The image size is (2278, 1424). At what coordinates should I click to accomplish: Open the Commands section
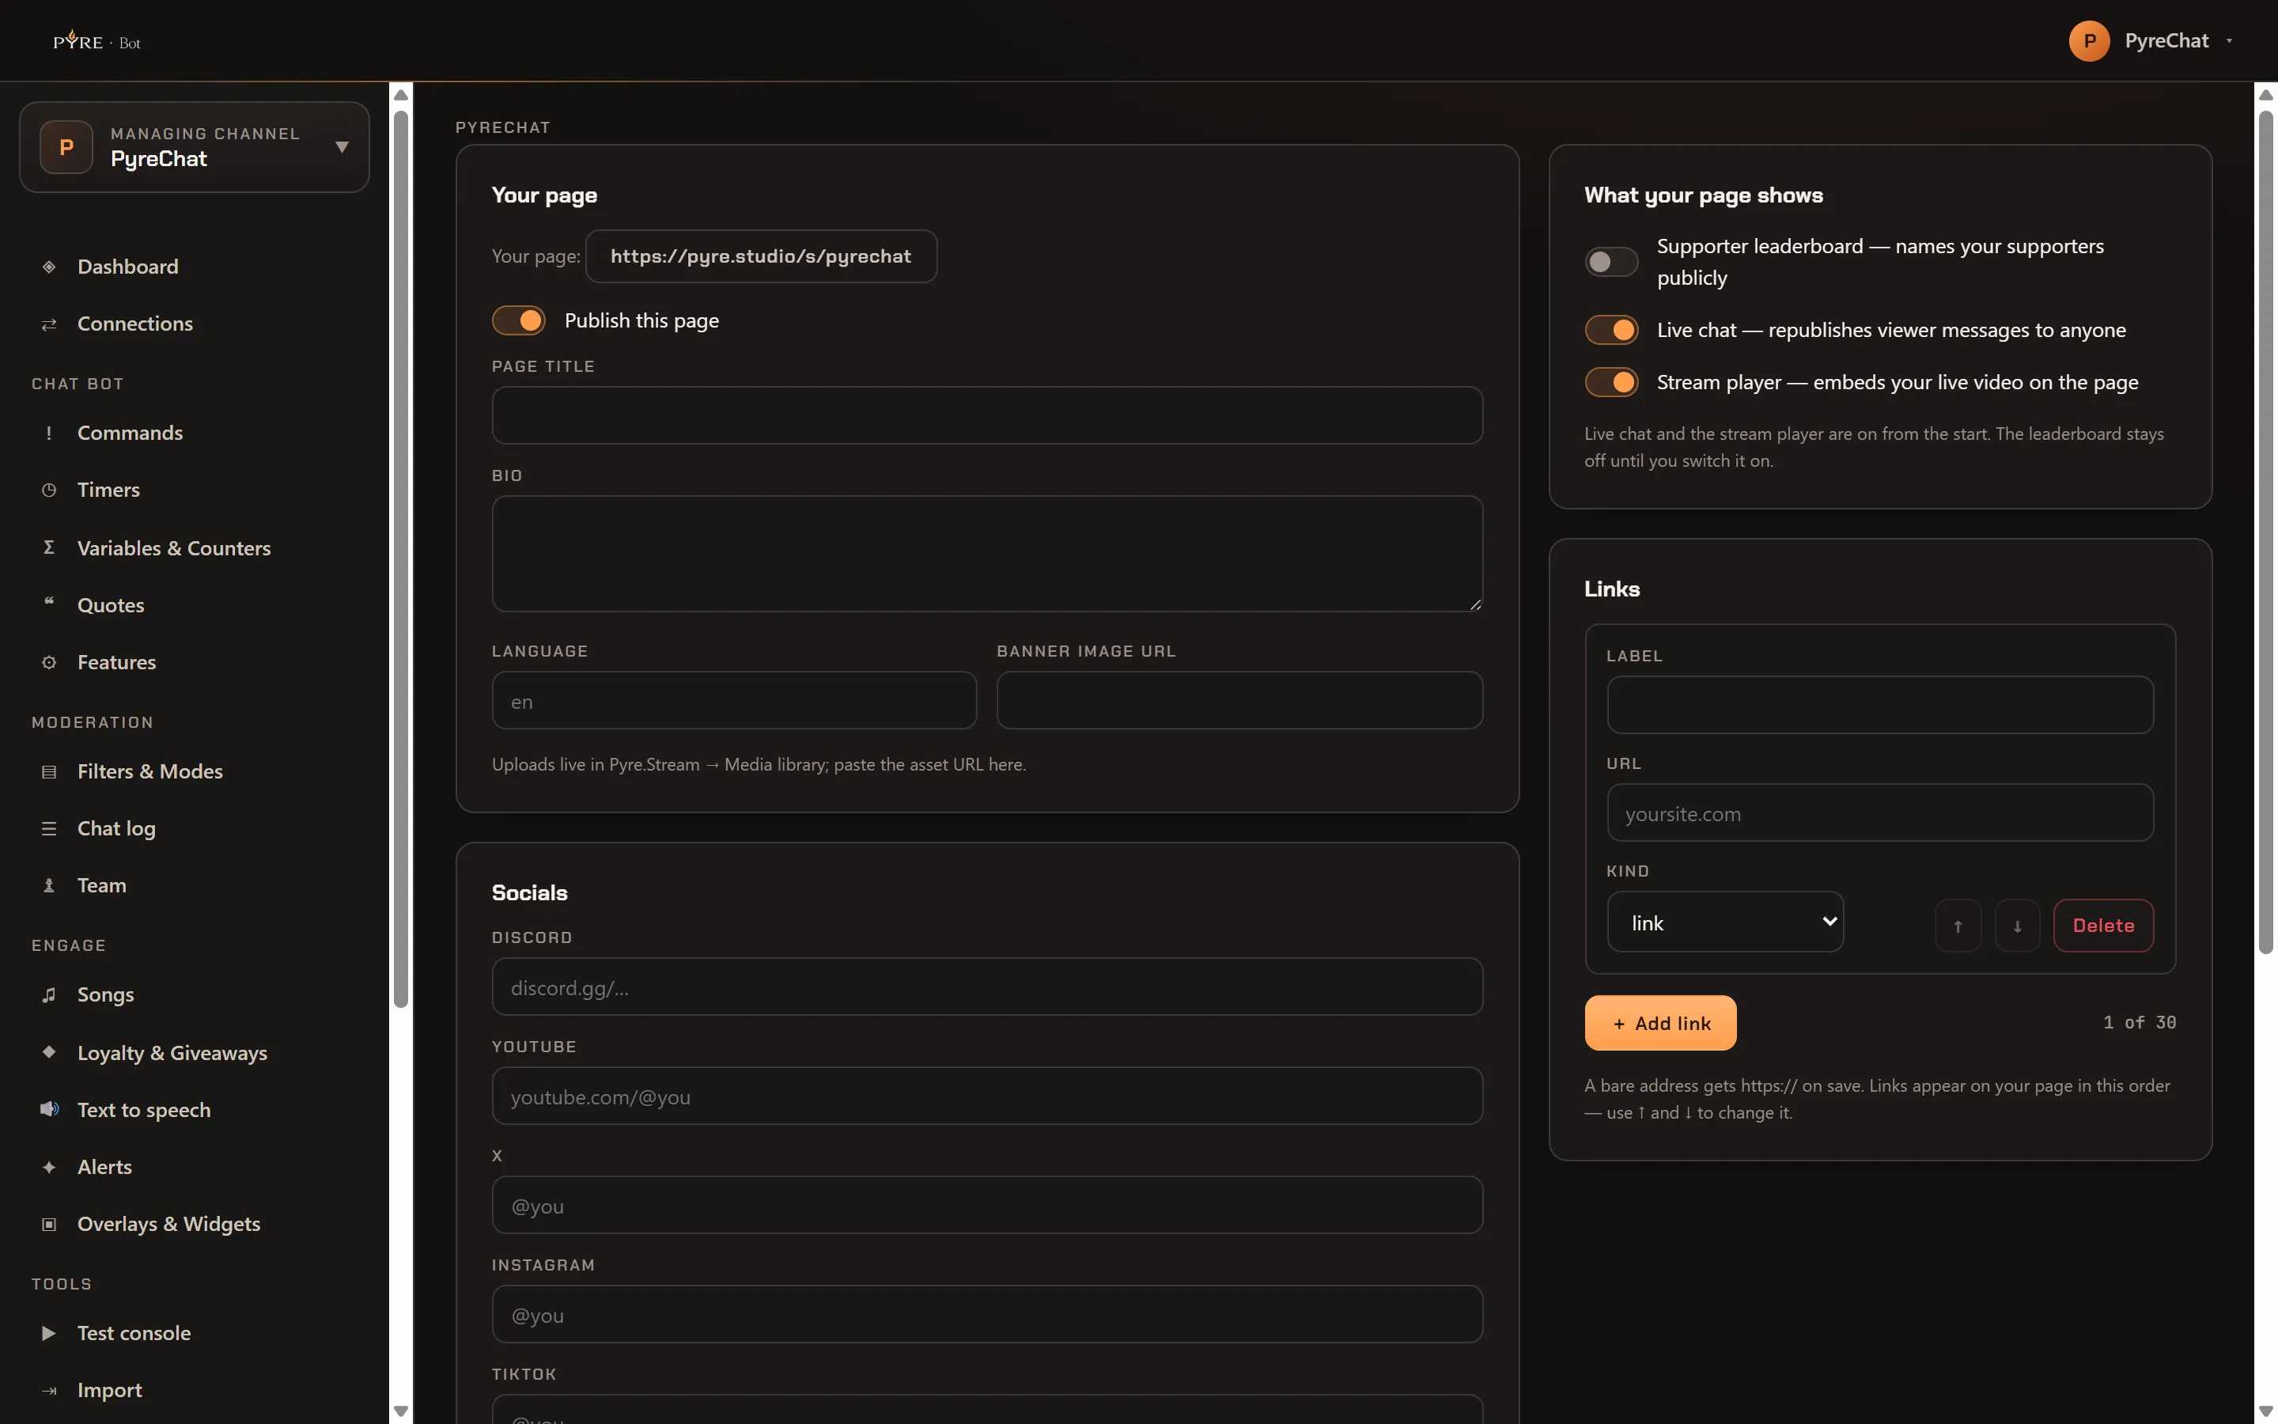point(130,434)
